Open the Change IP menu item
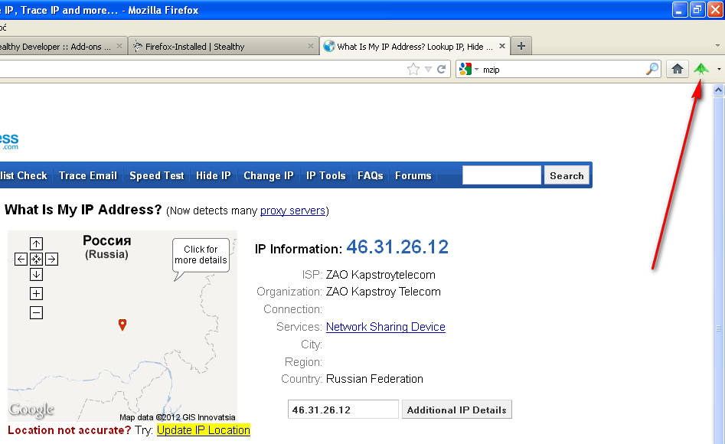This screenshot has width=725, height=444. [269, 176]
